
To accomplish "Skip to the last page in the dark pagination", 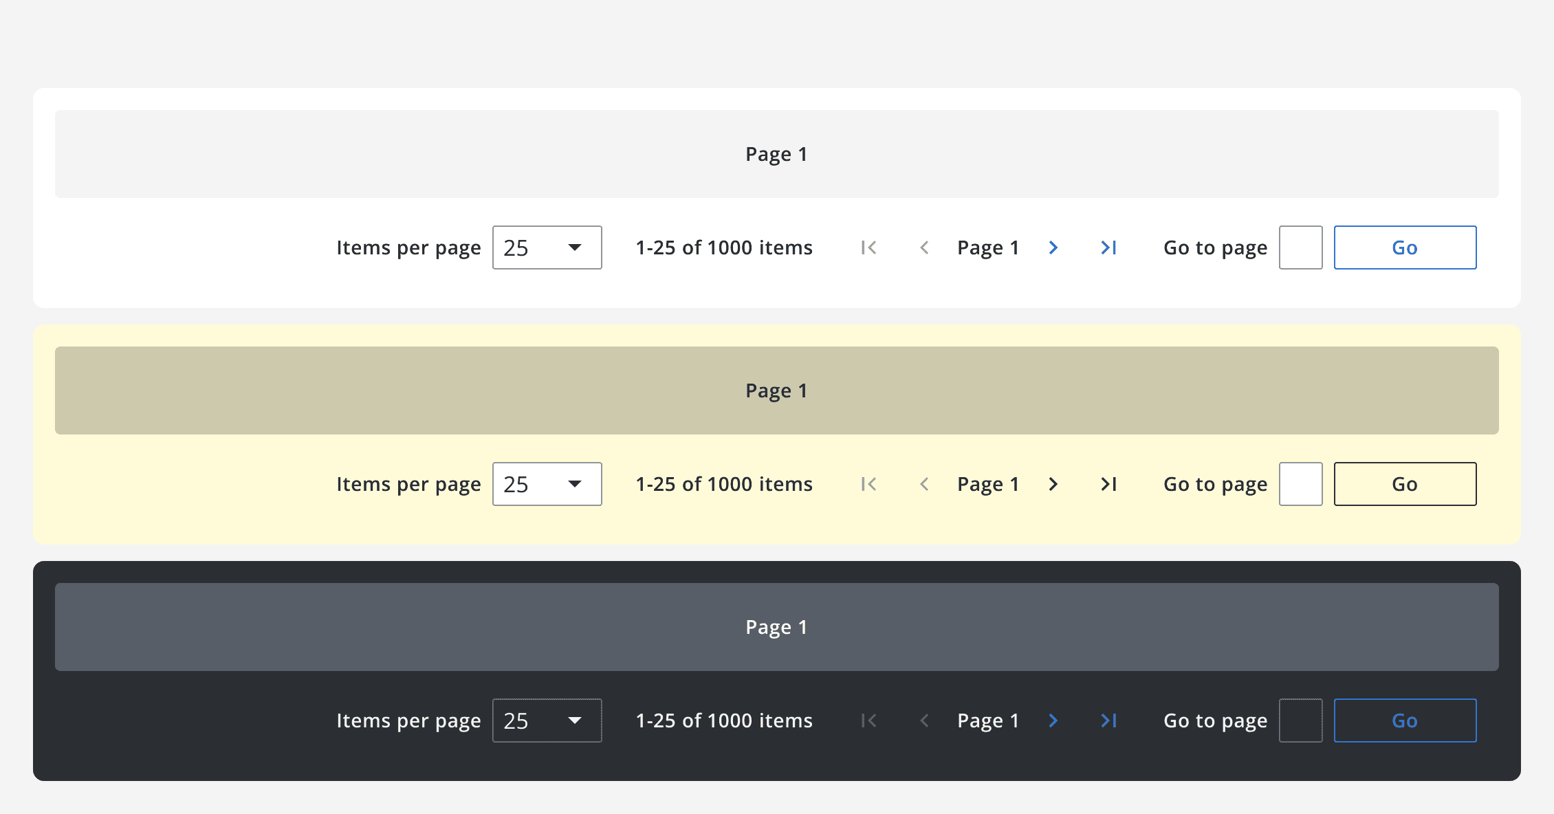I will click(1108, 720).
